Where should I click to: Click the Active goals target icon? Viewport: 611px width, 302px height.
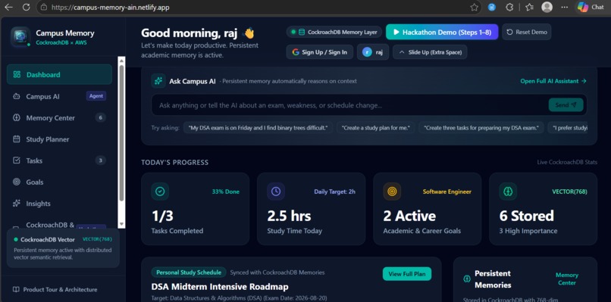[392, 191]
